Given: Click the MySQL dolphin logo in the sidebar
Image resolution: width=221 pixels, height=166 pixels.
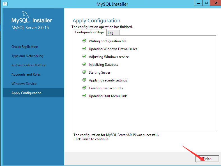Looking at the screenshot, I should pyautogui.click(x=26, y=15).
